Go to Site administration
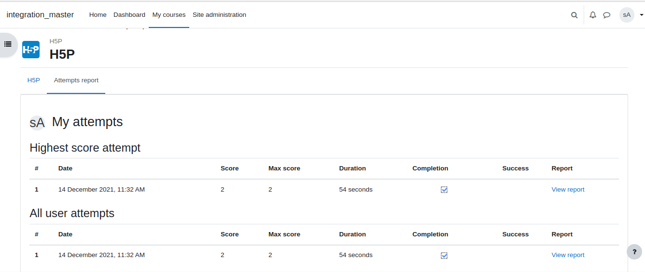 (x=219, y=15)
